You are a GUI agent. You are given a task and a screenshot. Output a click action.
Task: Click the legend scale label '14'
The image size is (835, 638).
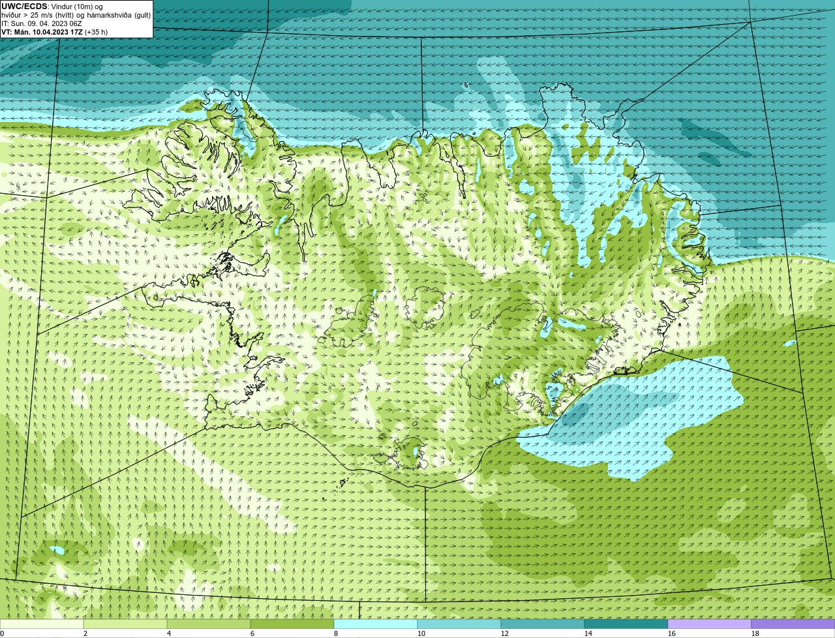coord(588,633)
